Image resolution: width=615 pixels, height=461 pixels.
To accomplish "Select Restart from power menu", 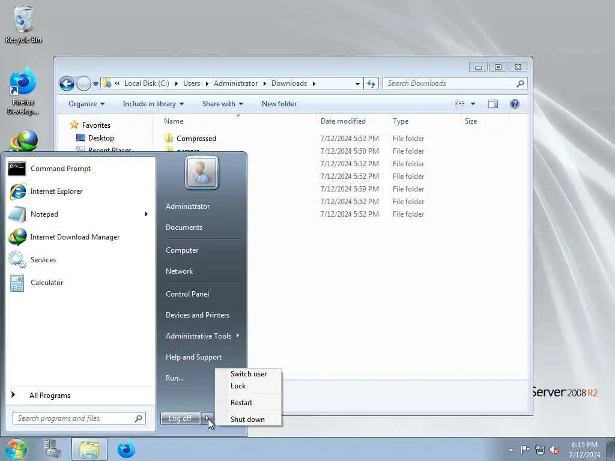I will click(x=248, y=403).
